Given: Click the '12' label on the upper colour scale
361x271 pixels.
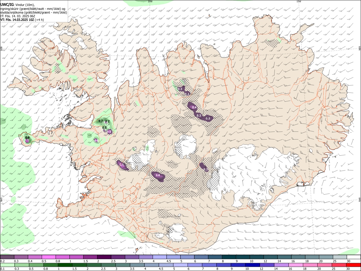Looking at the screenshot, I should click(265, 261).
